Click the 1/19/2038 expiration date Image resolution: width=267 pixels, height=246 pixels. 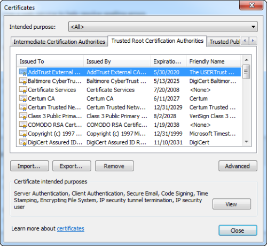(167, 125)
